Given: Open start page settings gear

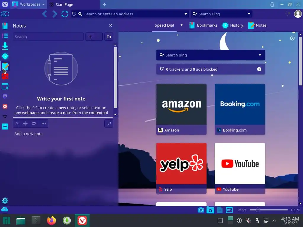Looking at the screenshot, I should (292, 38).
